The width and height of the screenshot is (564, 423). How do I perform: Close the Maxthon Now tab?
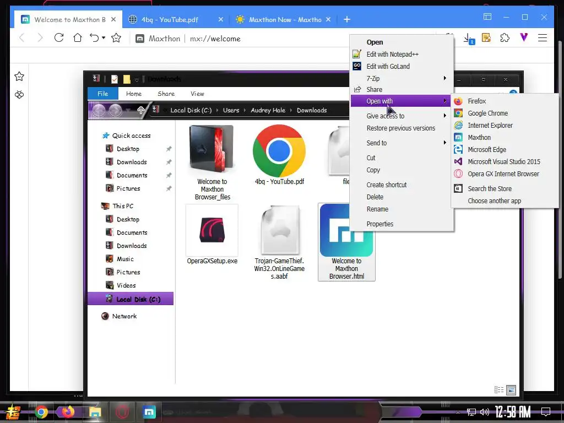(x=328, y=19)
